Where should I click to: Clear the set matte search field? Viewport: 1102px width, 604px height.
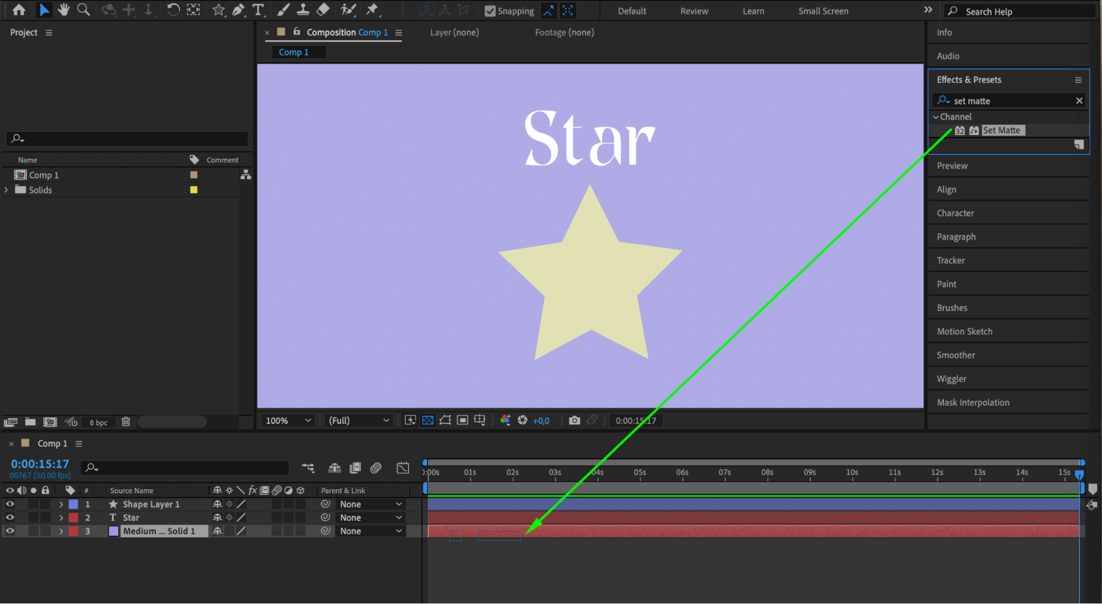[1079, 101]
